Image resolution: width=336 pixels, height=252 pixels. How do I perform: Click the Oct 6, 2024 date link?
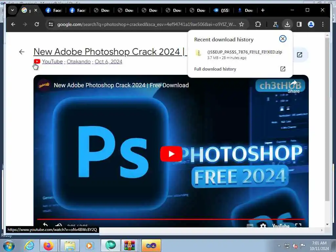click(x=108, y=61)
